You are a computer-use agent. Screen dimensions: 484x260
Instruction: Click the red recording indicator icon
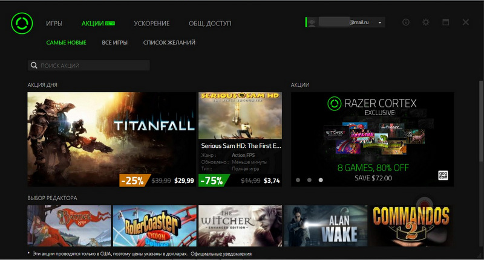[425, 204]
